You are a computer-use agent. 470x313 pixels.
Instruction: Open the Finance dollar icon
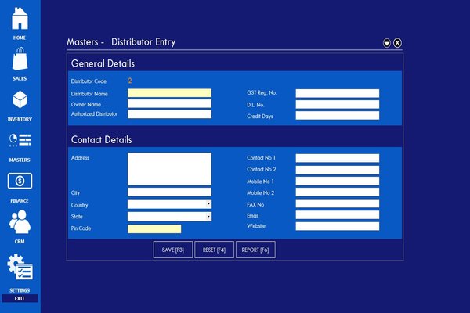coord(20,181)
